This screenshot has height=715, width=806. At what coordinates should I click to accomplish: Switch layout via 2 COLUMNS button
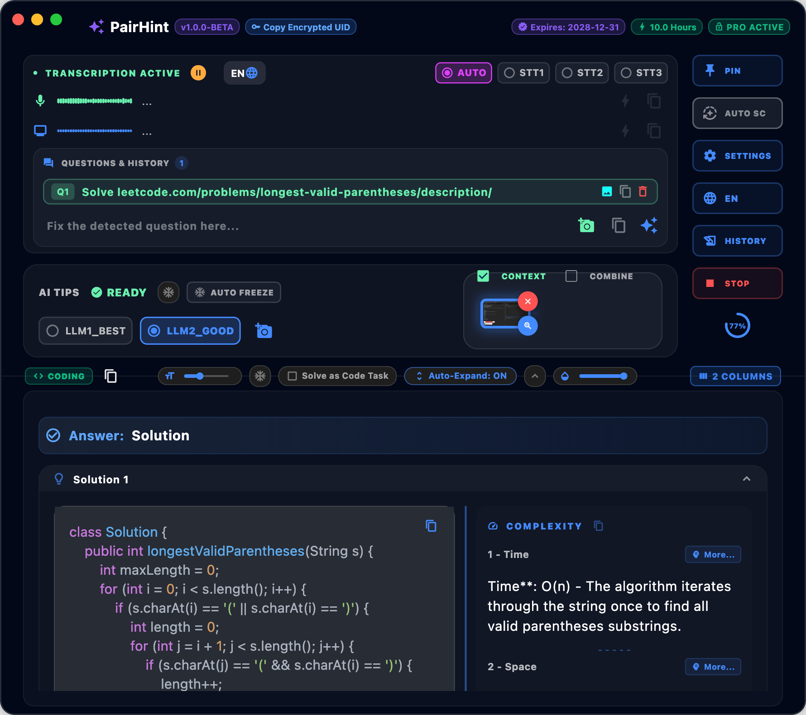coord(735,376)
